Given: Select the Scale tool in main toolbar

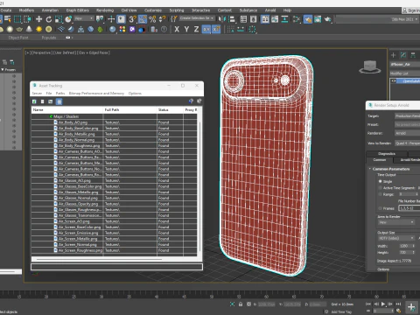Looking at the screenshot, I should pyautogui.click(x=59, y=19).
